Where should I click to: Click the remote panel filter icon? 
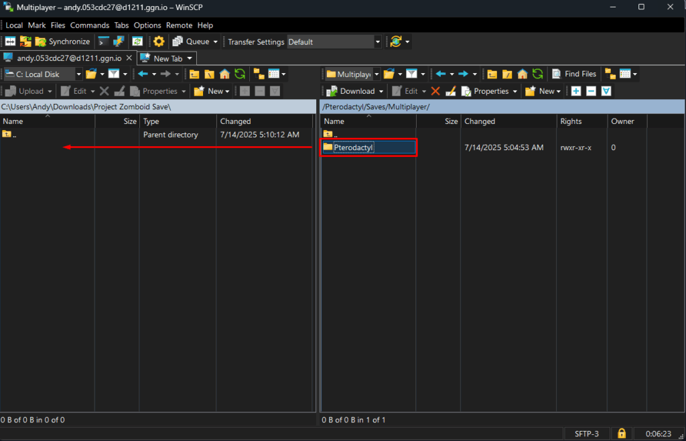(412, 74)
